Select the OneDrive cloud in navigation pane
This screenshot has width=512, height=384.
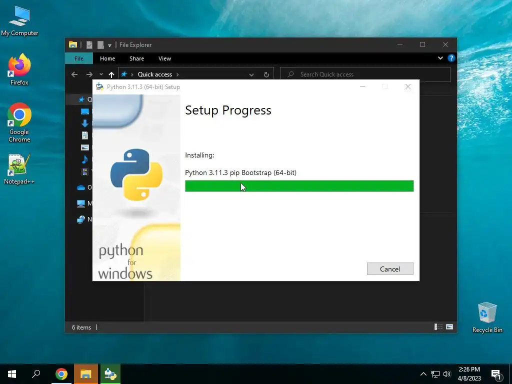[81, 187]
